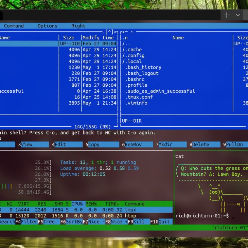
Task: Open the Command menu in Midnight Commander
Action: pos(14,26)
